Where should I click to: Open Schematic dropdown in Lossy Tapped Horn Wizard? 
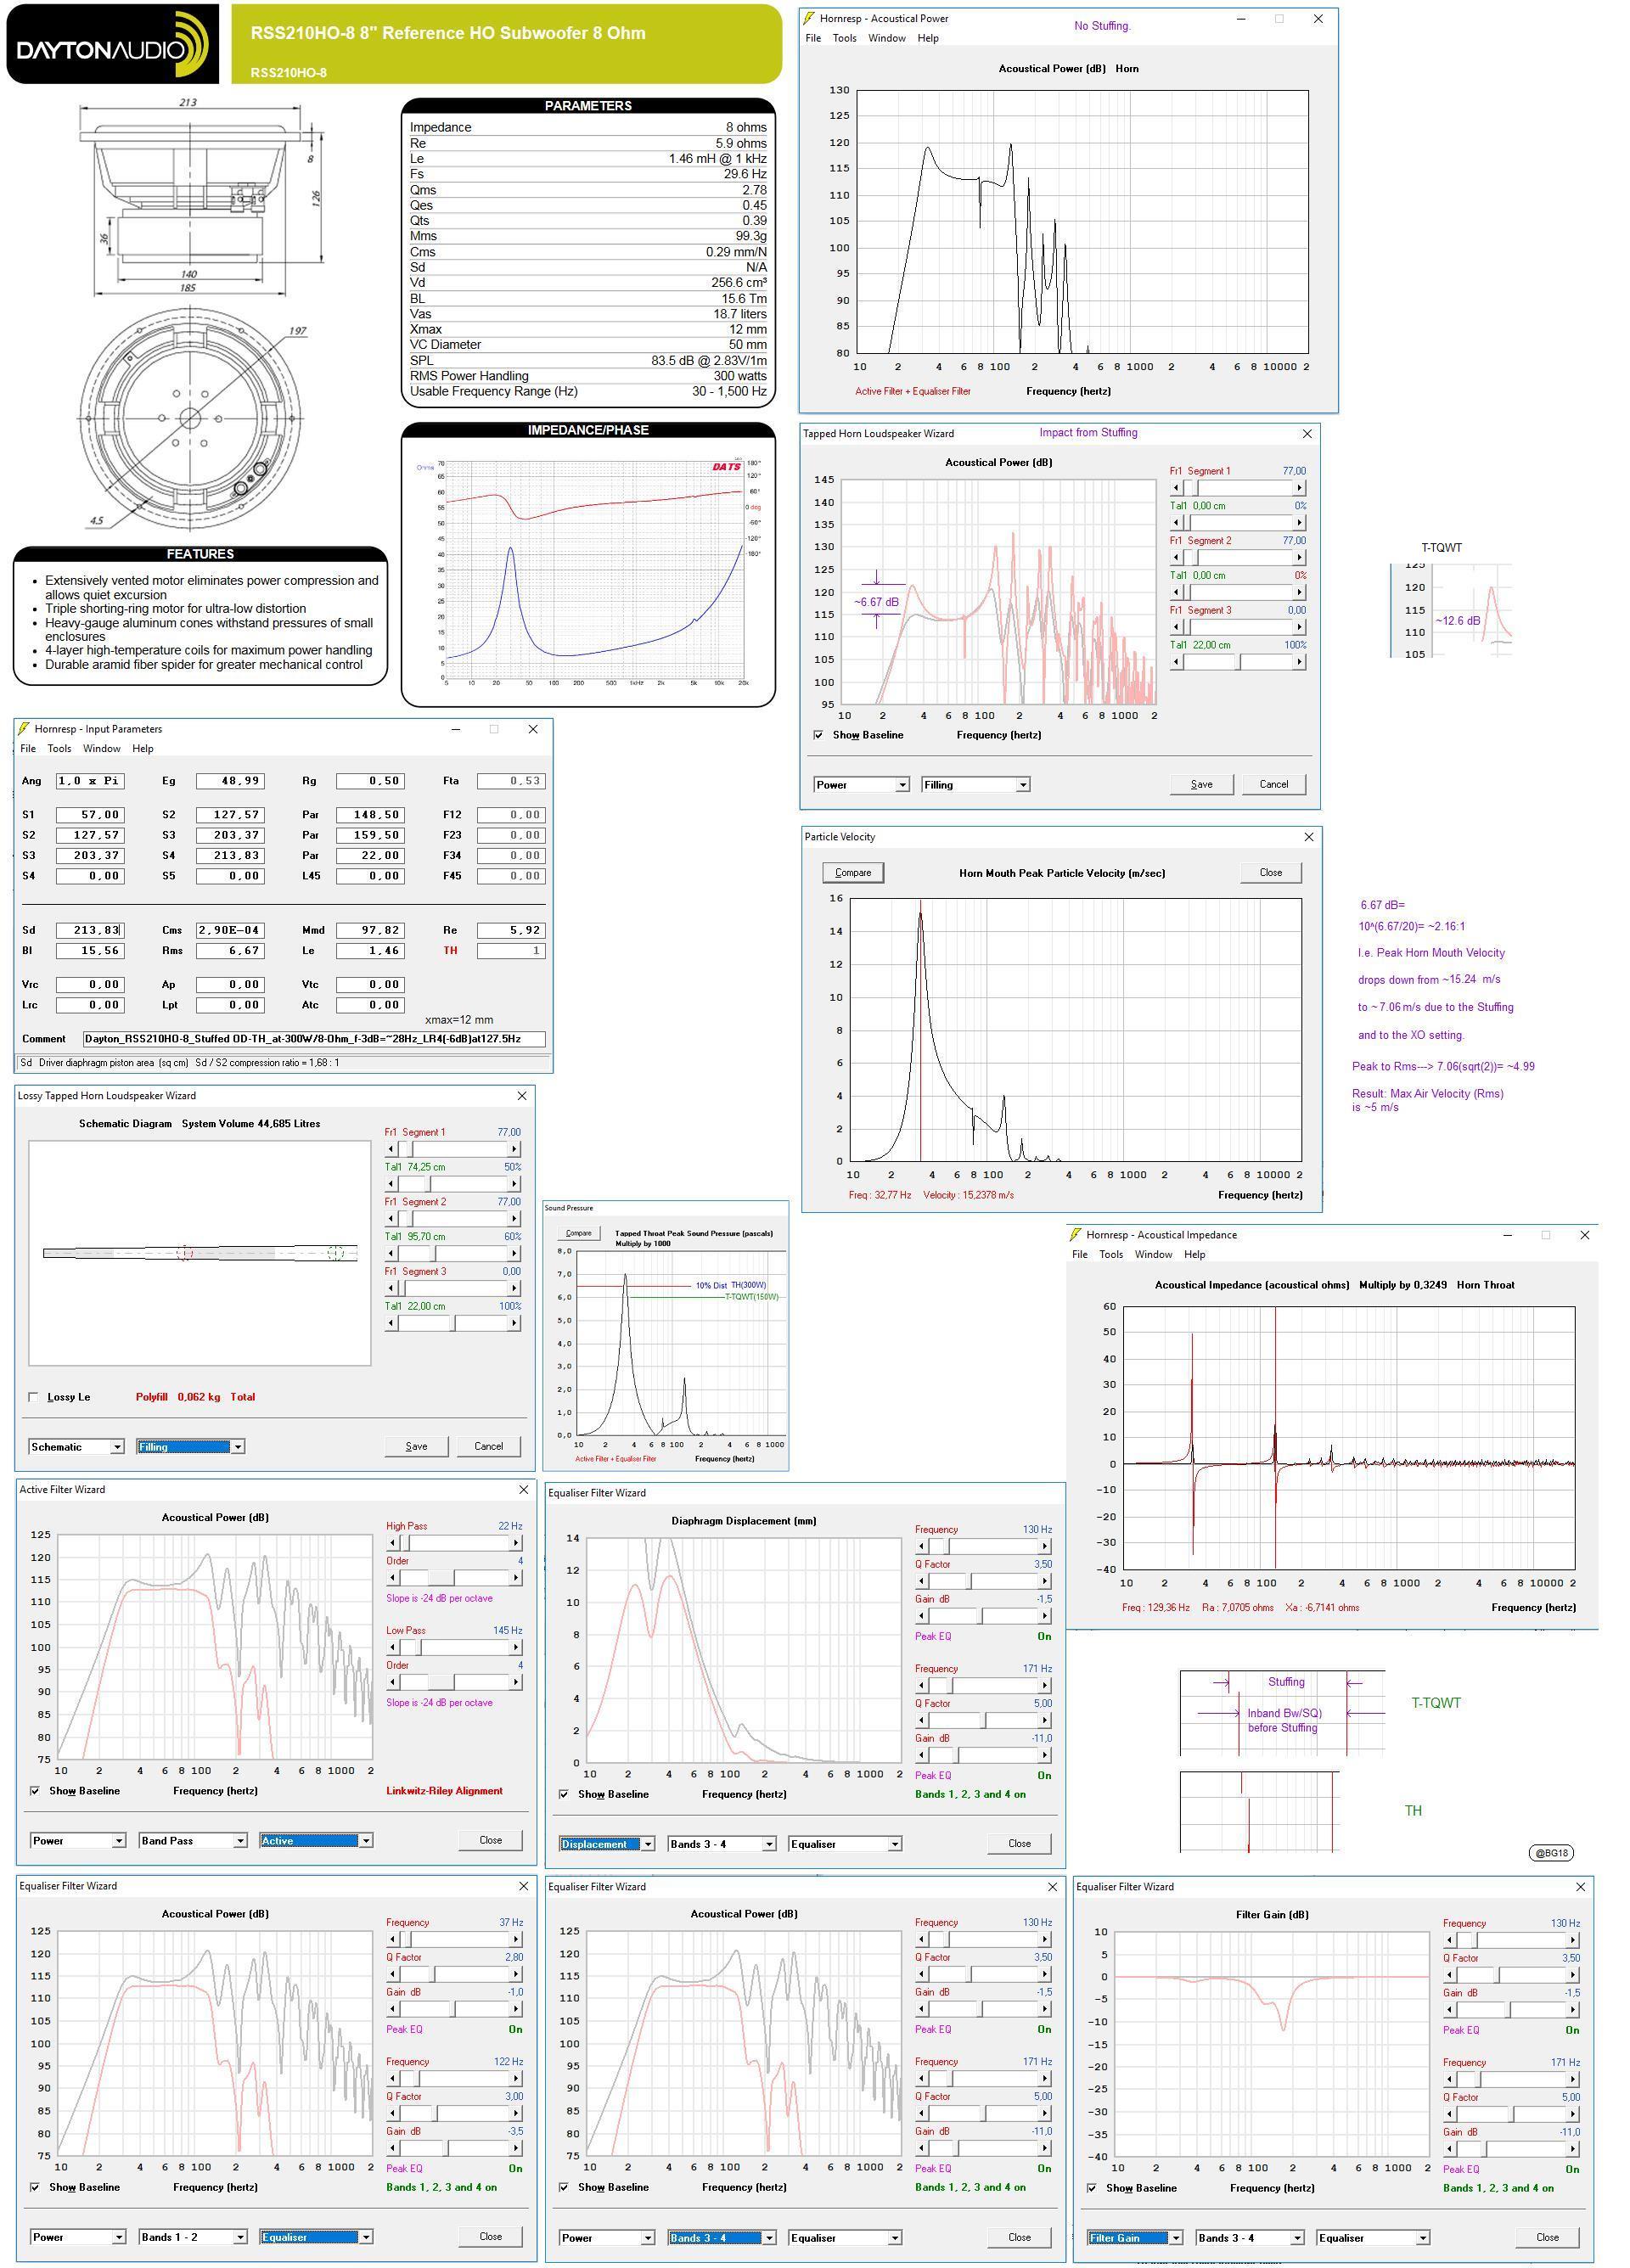point(77,1447)
